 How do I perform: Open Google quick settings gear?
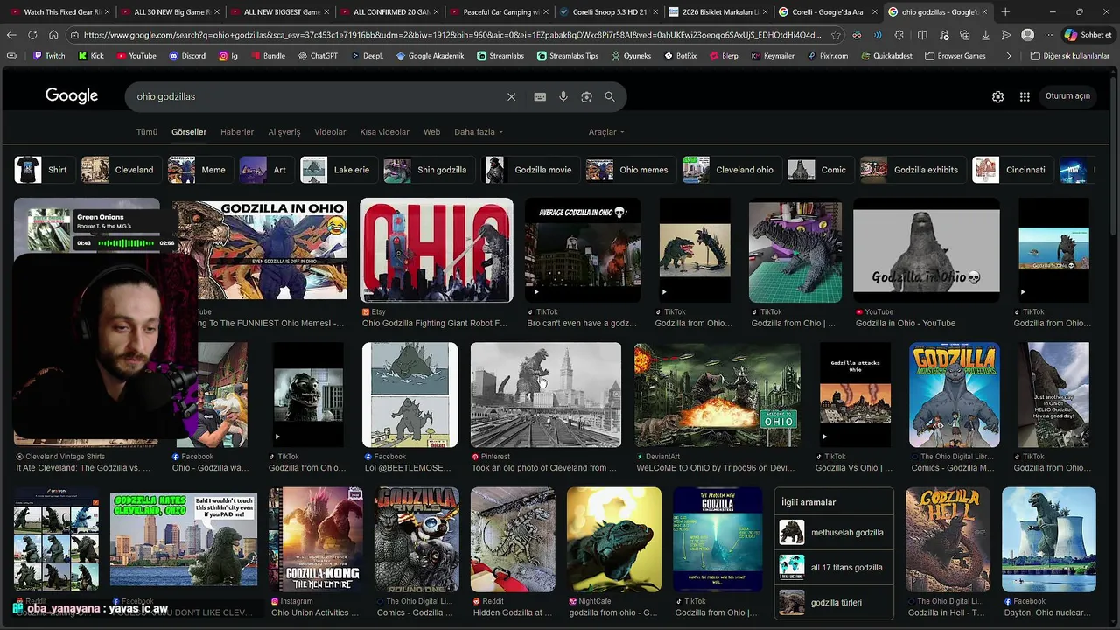pos(997,96)
